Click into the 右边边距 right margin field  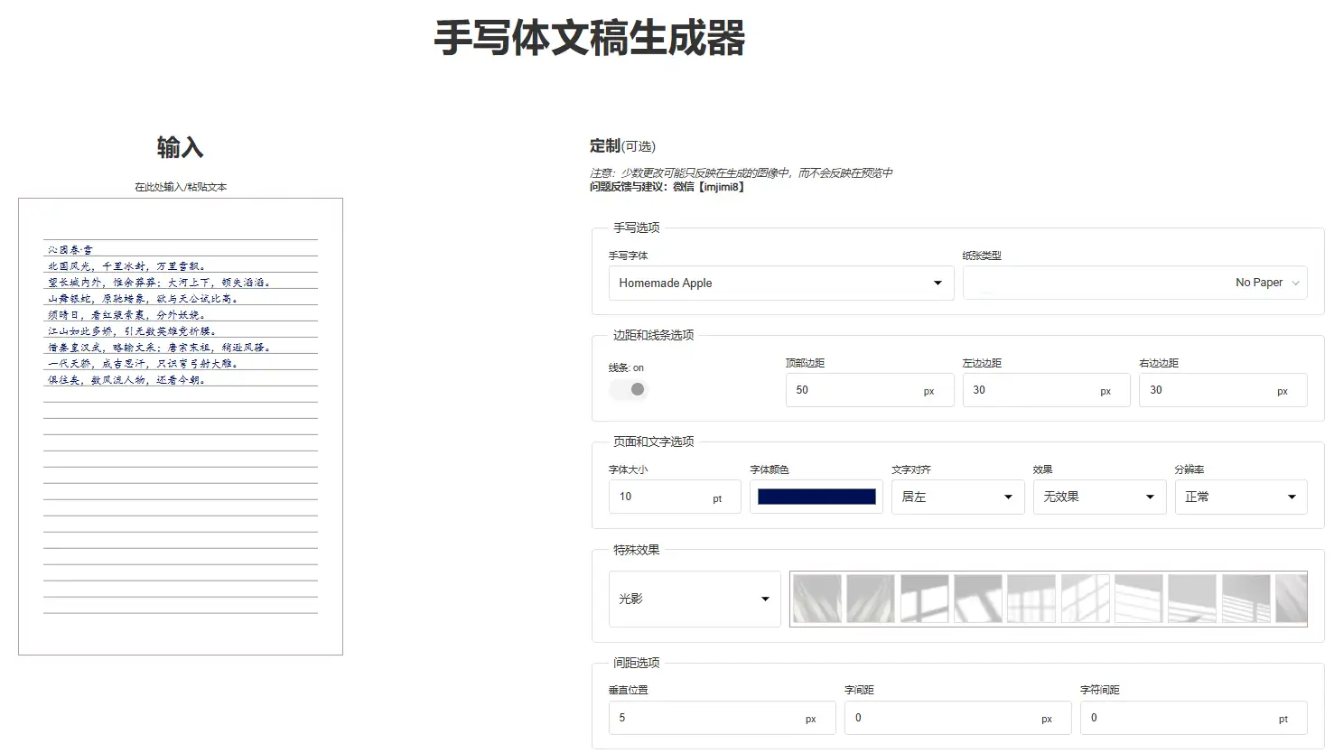pyautogui.click(x=1208, y=390)
